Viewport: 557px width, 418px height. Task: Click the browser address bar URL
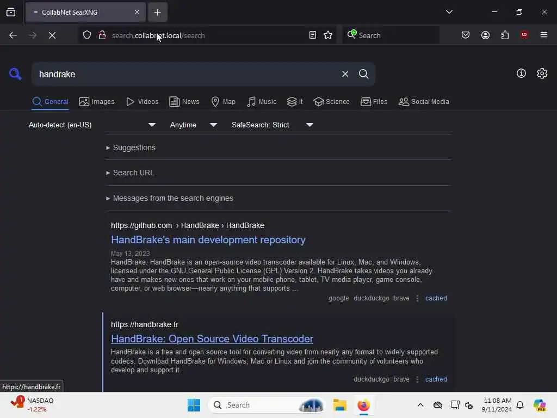tap(208, 35)
